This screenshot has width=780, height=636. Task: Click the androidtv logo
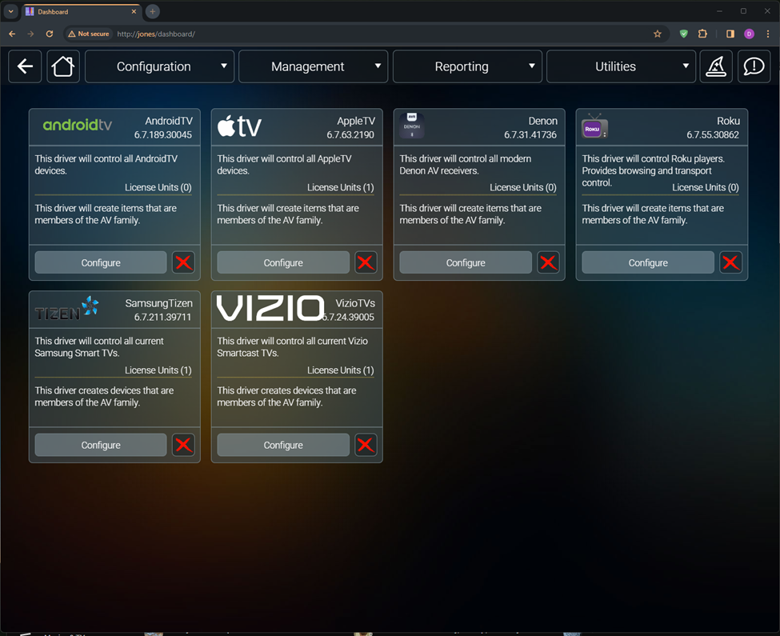[x=77, y=125]
